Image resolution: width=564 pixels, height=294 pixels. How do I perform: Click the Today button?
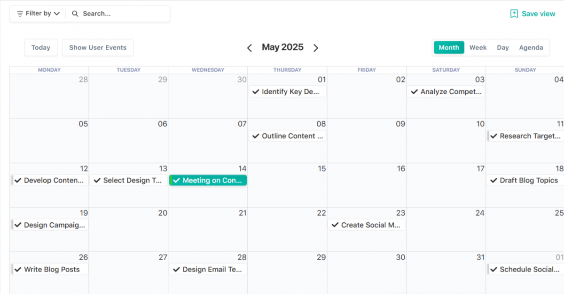pyautogui.click(x=41, y=47)
